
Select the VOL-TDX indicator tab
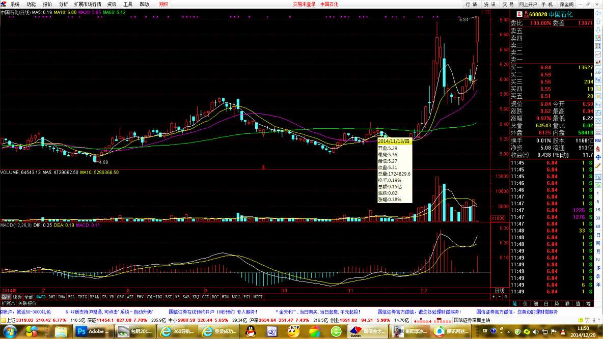coord(154,297)
